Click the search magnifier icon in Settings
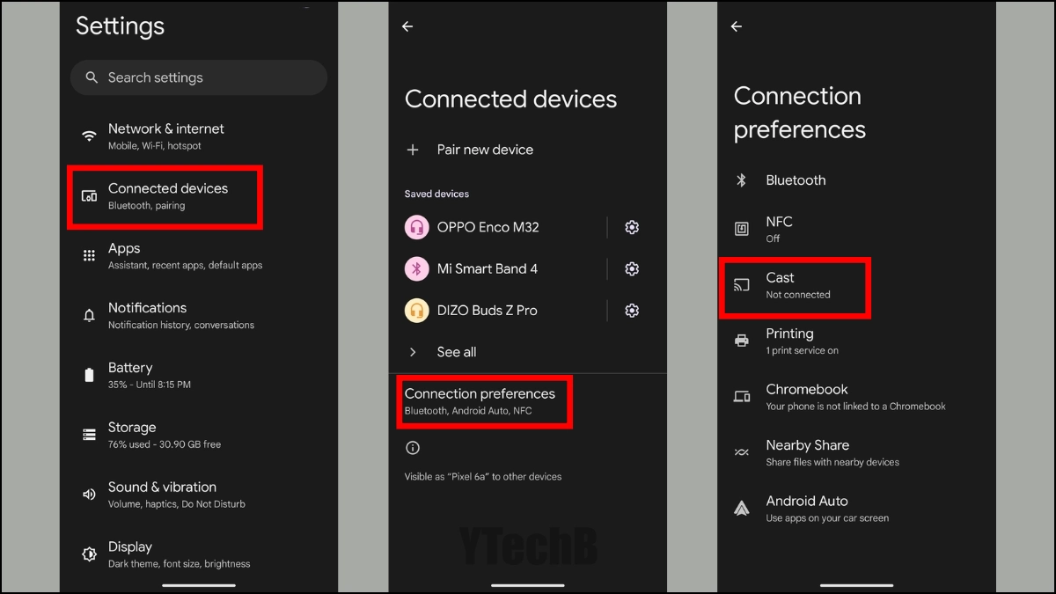1056x594 pixels. (92, 77)
